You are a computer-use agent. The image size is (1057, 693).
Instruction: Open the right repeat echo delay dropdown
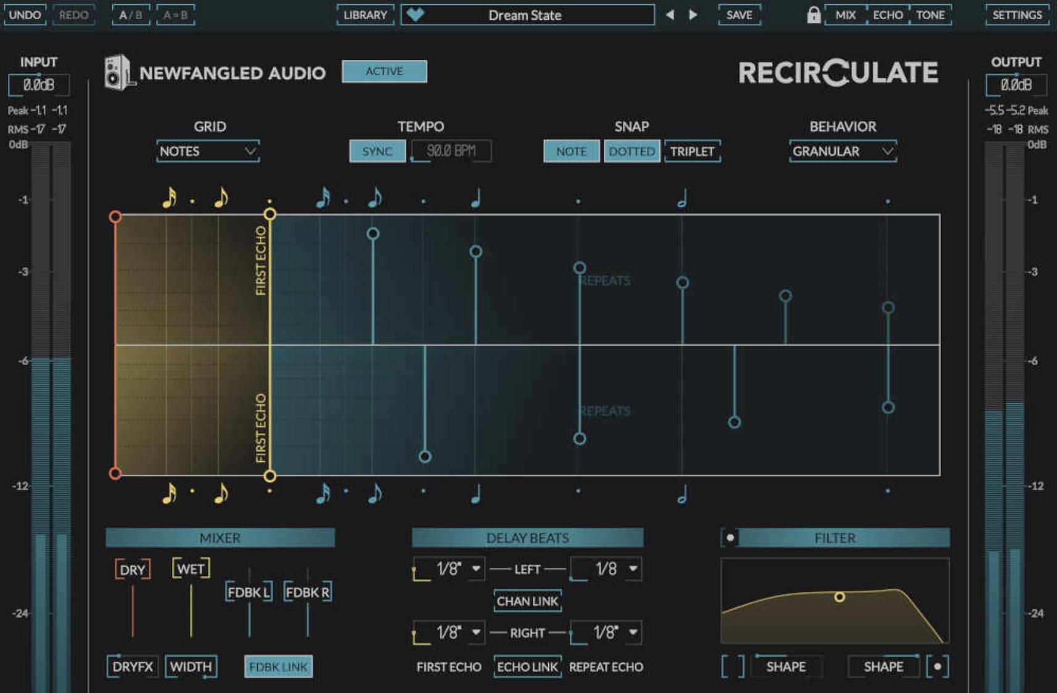pos(606,633)
